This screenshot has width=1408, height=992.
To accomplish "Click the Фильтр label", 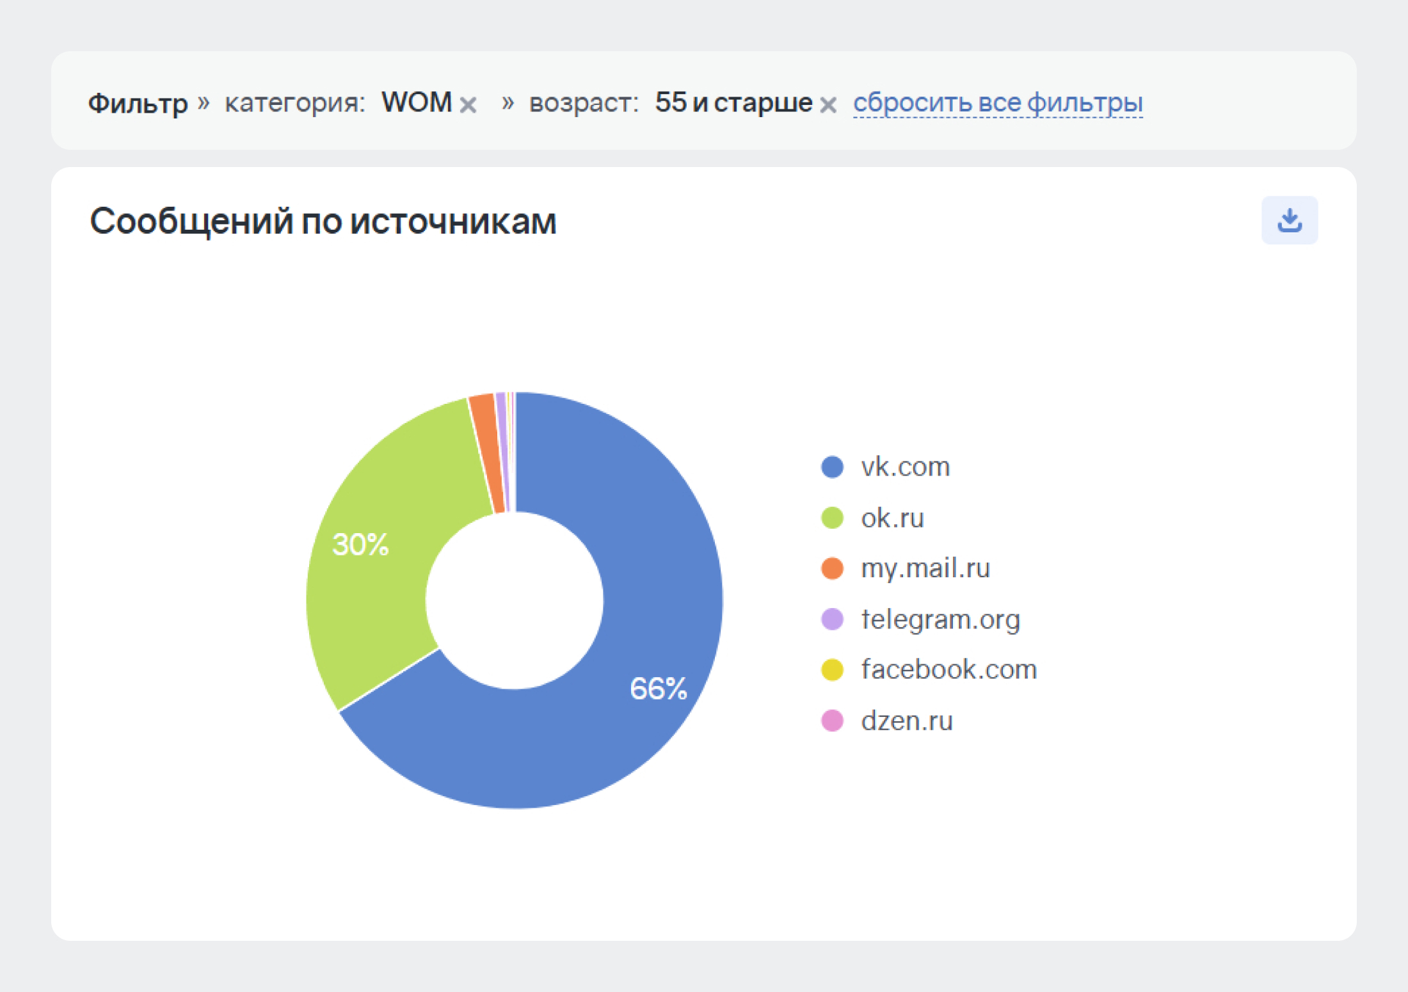I will [x=138, y=103].
